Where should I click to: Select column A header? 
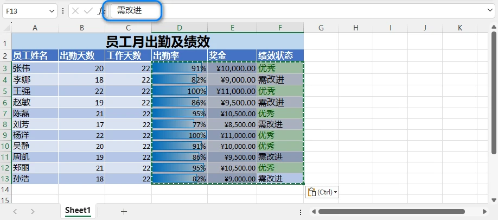click(x=35, y=28)
